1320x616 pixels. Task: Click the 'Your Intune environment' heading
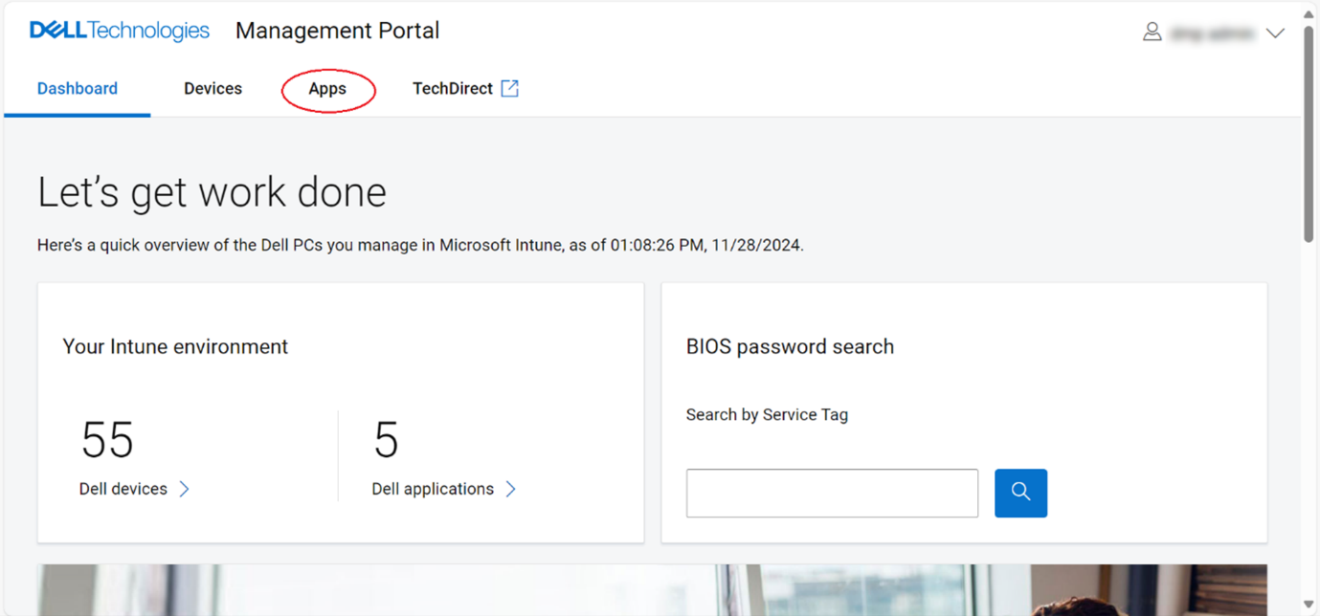coord(175,347)
